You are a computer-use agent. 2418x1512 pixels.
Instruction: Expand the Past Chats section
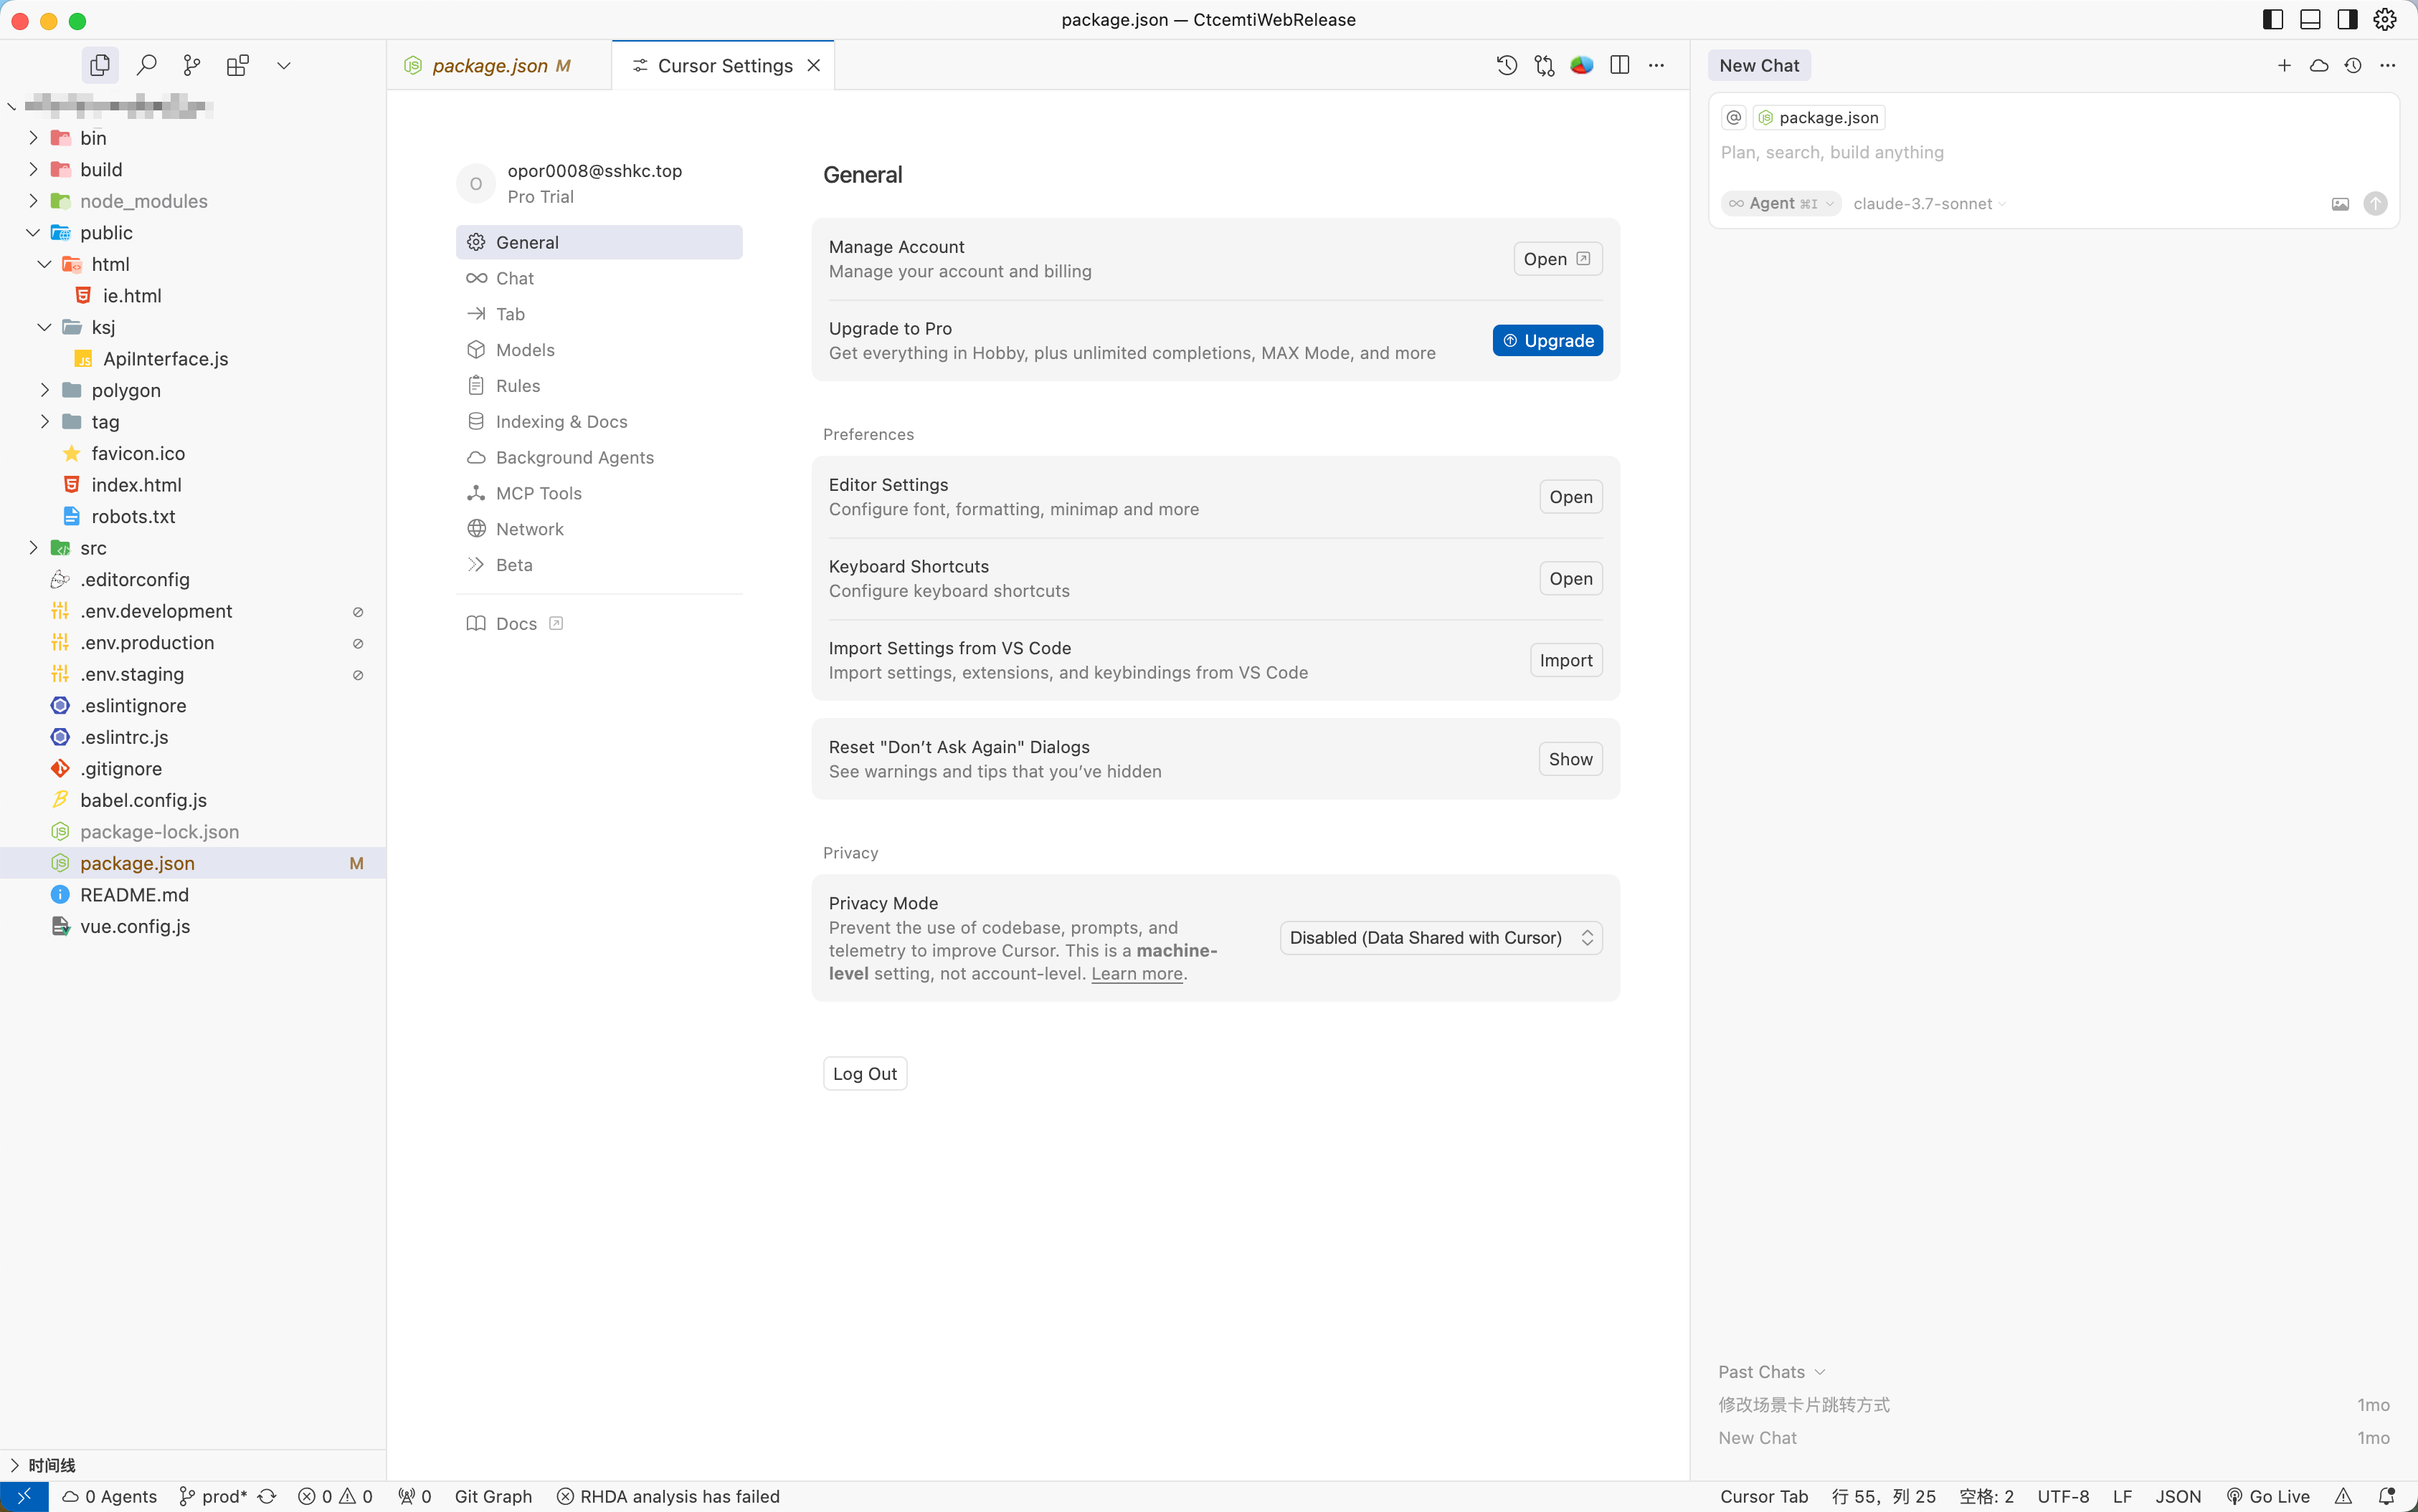tap(1770, 1371)
